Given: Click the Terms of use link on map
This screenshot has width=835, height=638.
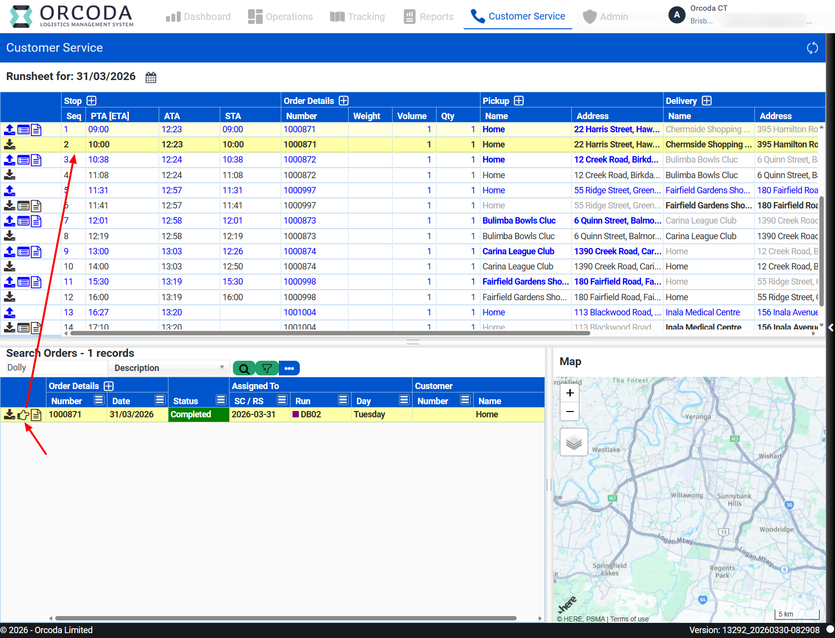Looking at the screenshot, I should click(x=629, y=619).
